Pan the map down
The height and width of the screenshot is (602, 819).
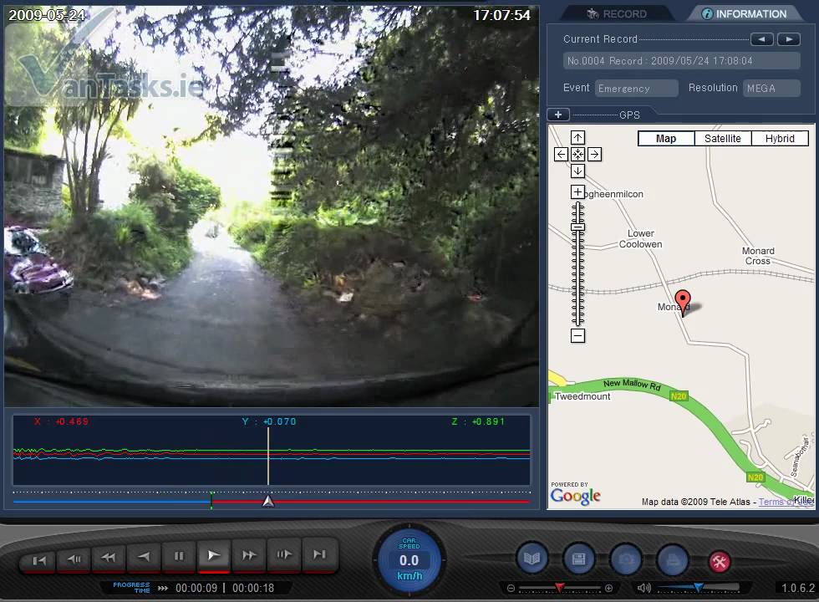[577, 171]
